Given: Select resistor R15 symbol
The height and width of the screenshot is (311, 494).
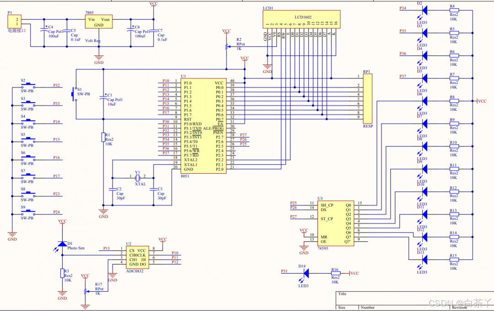Looking at the screenshot, I should point(454,260).
